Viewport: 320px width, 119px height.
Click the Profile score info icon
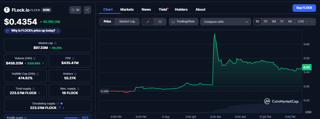pyautogui.click(x=25, y=118)
